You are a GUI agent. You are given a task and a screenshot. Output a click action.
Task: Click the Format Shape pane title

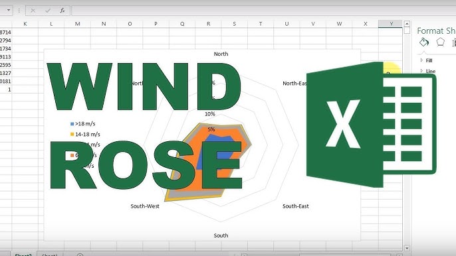(x=436, y=31)
